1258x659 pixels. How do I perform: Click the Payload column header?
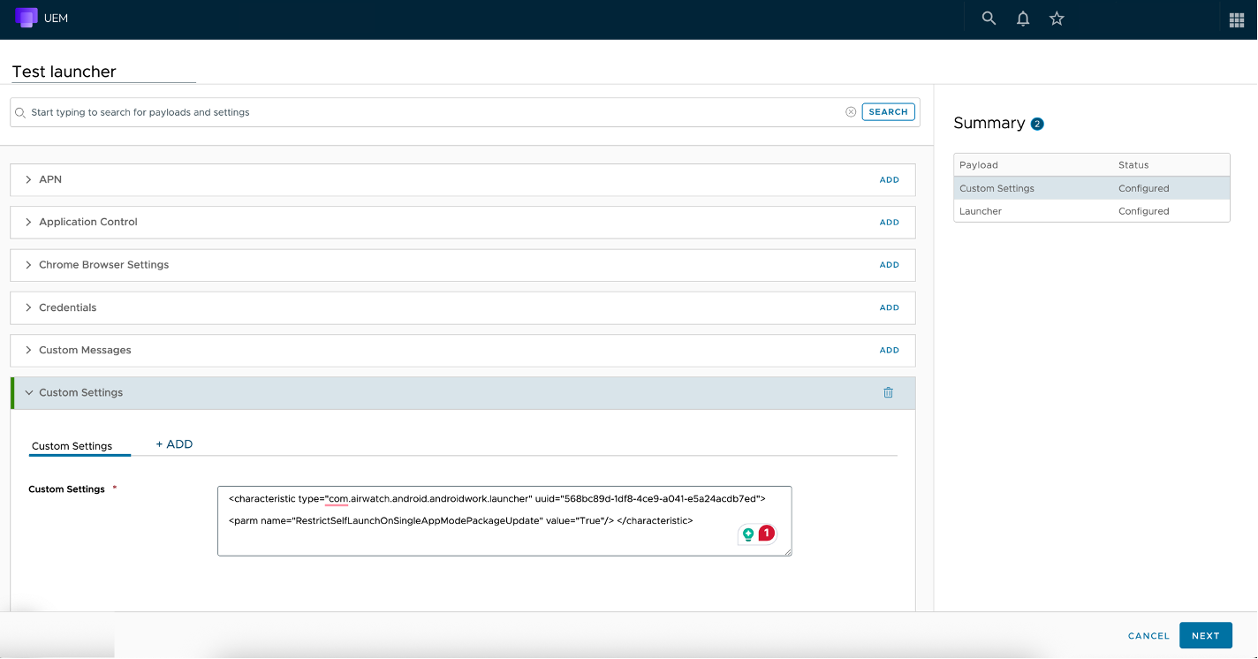[x=978, y=165]
